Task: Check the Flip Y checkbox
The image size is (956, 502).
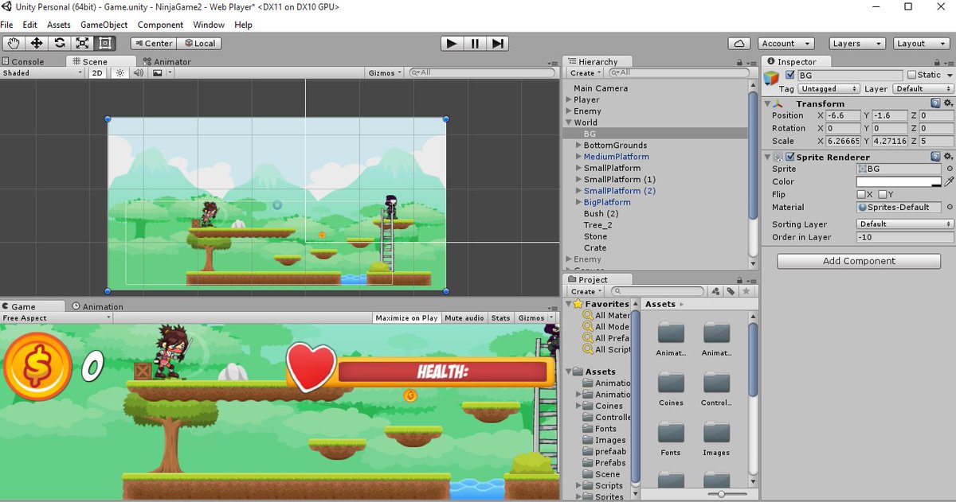Action: point(883,194)
